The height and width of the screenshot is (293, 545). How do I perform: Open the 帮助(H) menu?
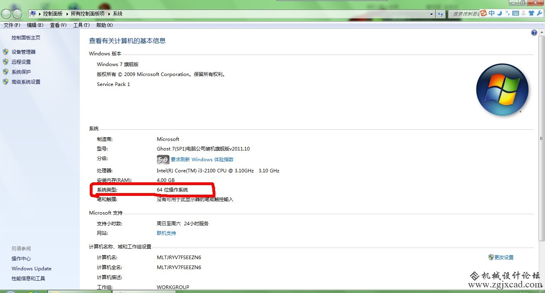(105, 25)
